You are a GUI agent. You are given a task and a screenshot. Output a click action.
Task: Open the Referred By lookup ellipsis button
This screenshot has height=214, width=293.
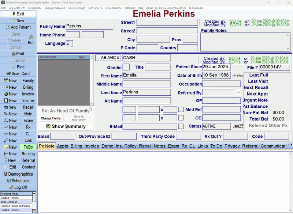238,93
